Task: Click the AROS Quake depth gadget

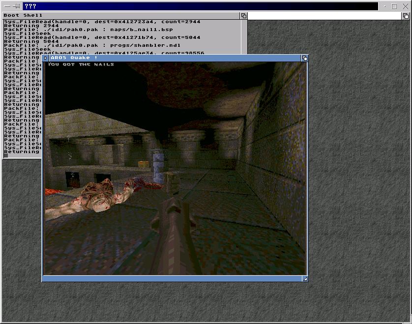Action: (304, 58)
